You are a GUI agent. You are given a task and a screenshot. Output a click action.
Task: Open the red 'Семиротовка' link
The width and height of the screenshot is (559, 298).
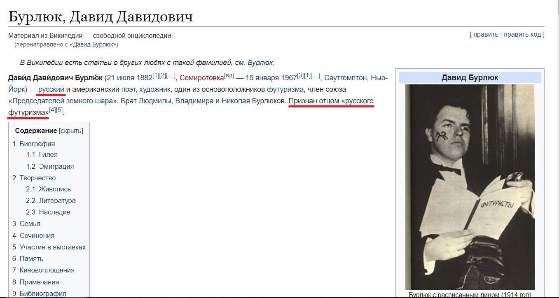click(201, 78)
